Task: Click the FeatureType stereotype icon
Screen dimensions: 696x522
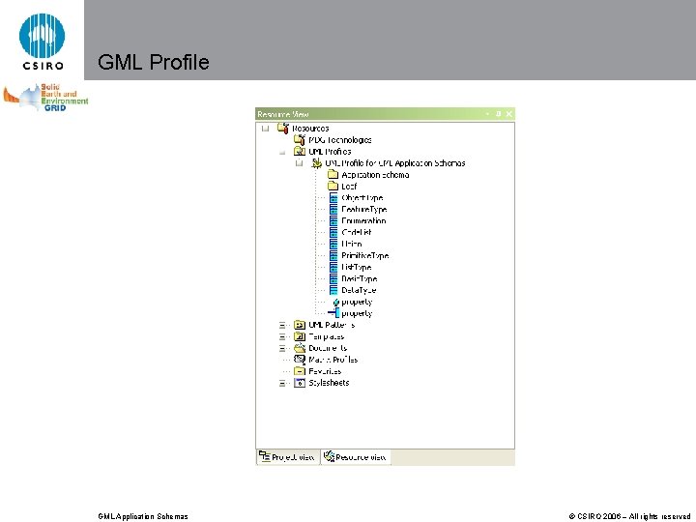Action: click(x=333, y=210)
